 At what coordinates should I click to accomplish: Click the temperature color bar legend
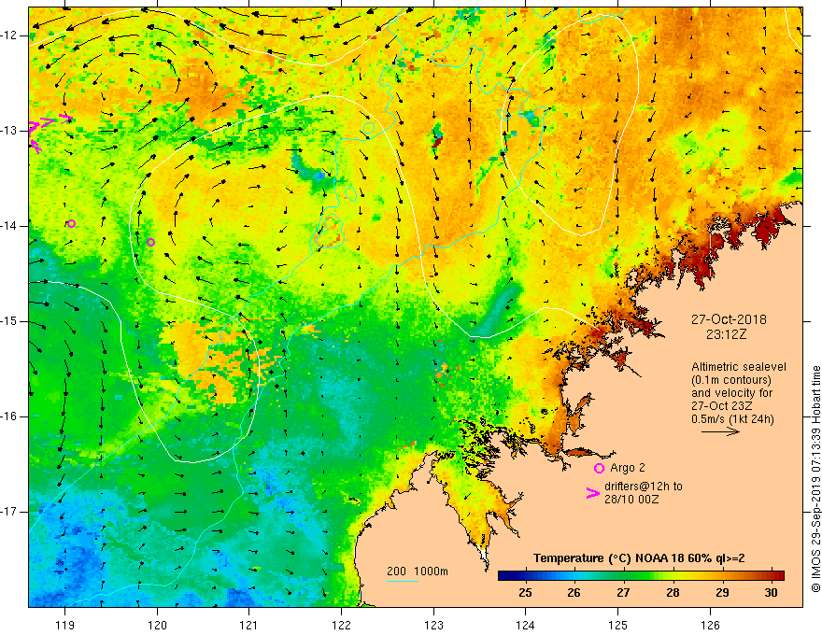(641, 576)
